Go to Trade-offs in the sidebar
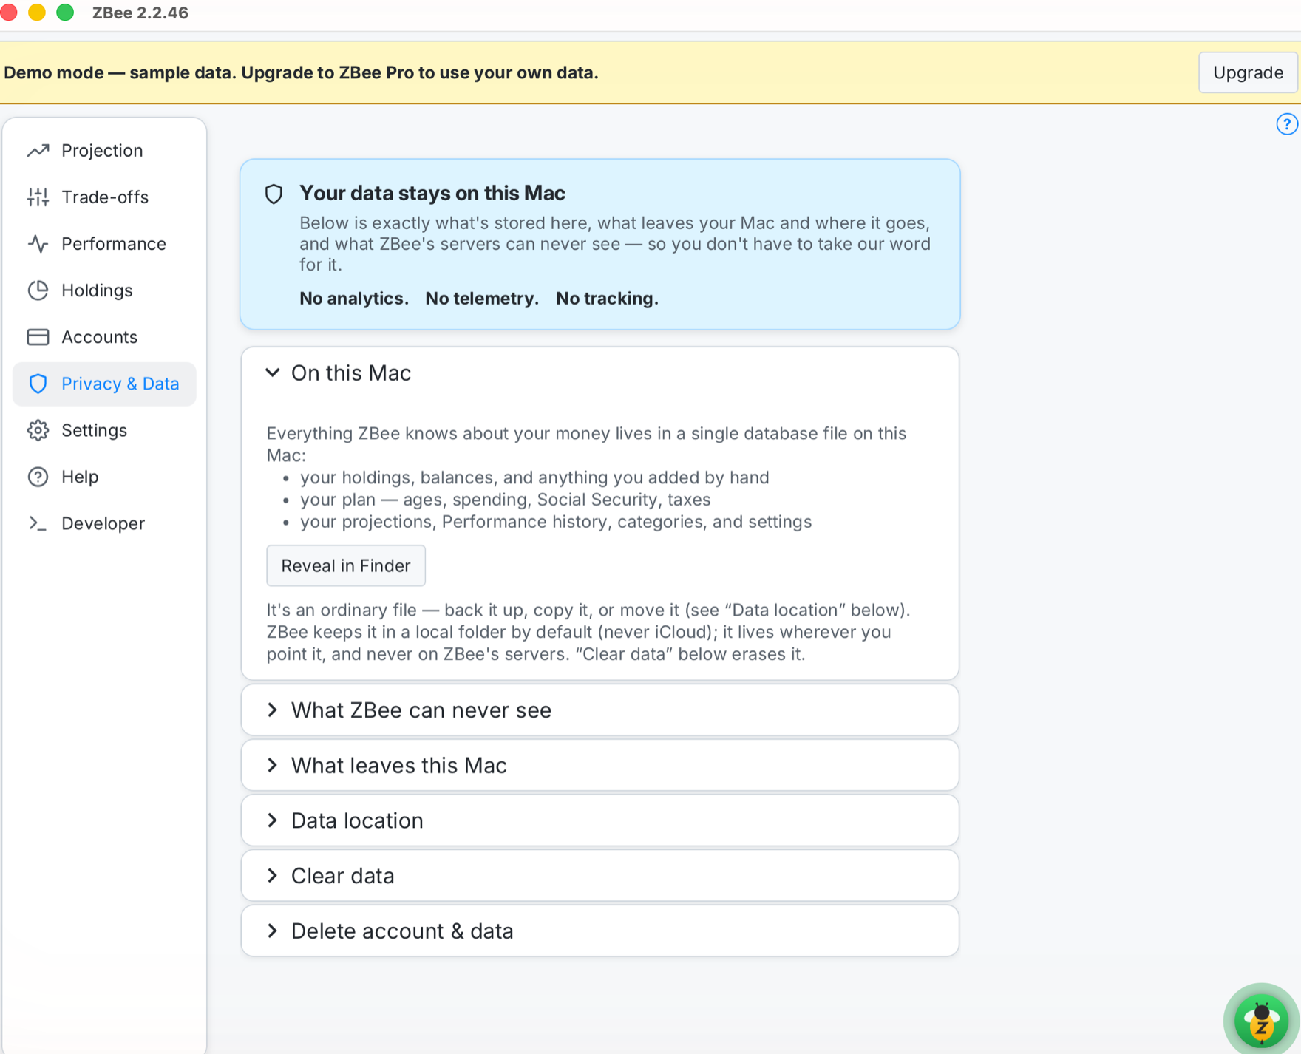Image resolution: width=1301 pixels, height=1054 pixels. tap(105, 197)
